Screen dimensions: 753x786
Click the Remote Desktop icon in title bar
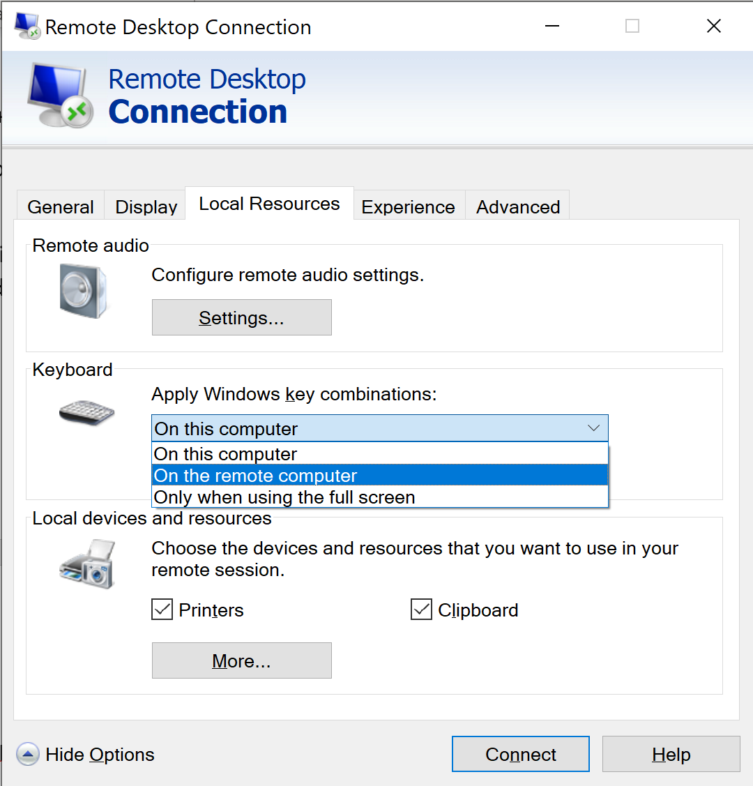27,26
